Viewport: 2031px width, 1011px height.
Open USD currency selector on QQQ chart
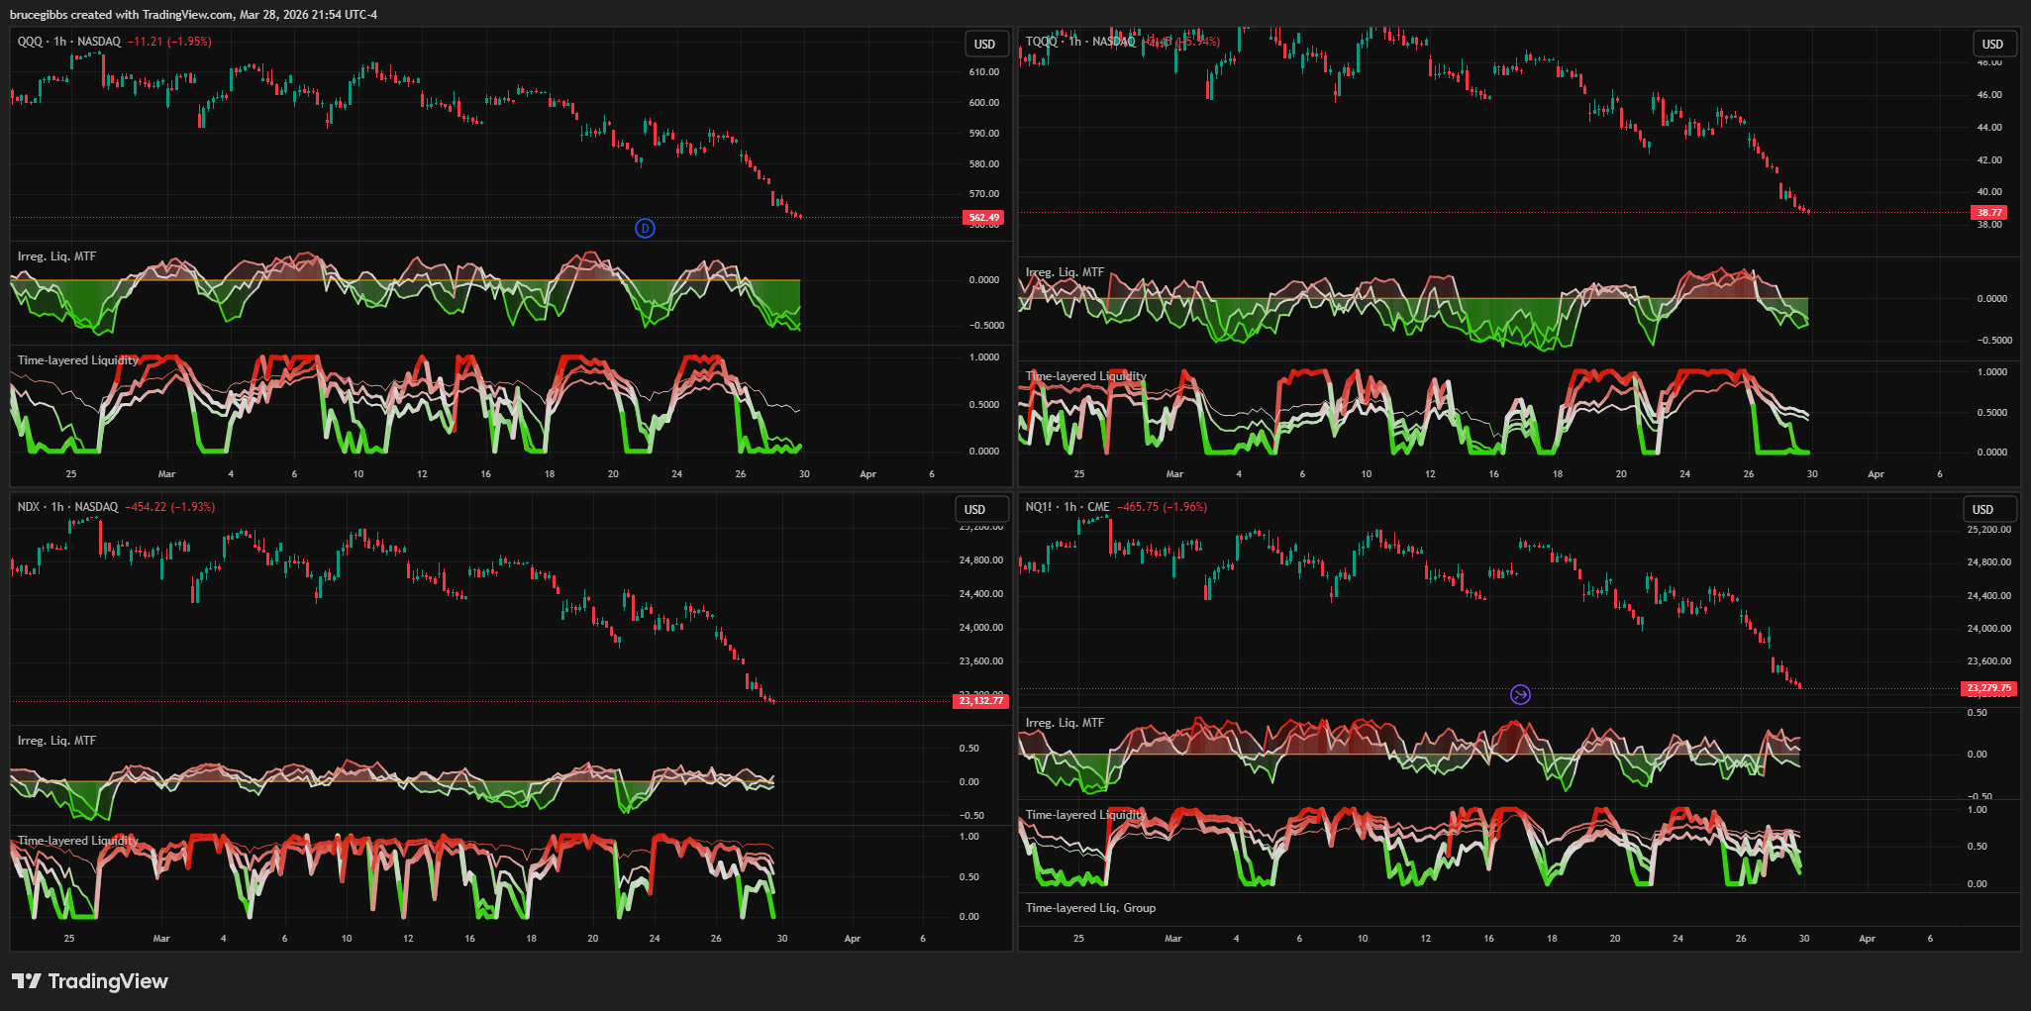point(984,45)
